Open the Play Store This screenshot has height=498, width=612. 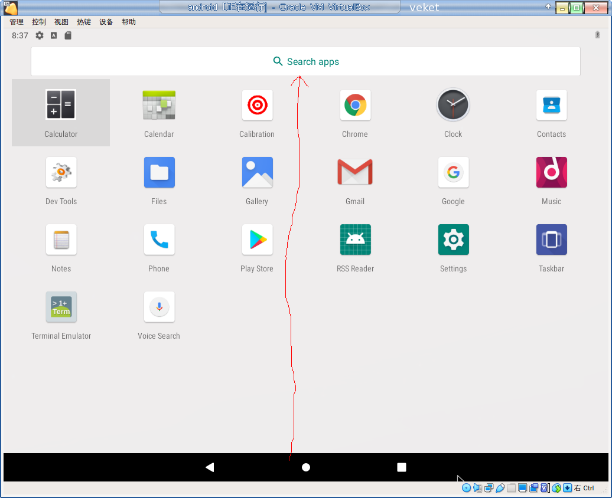[x=257, y=247]
